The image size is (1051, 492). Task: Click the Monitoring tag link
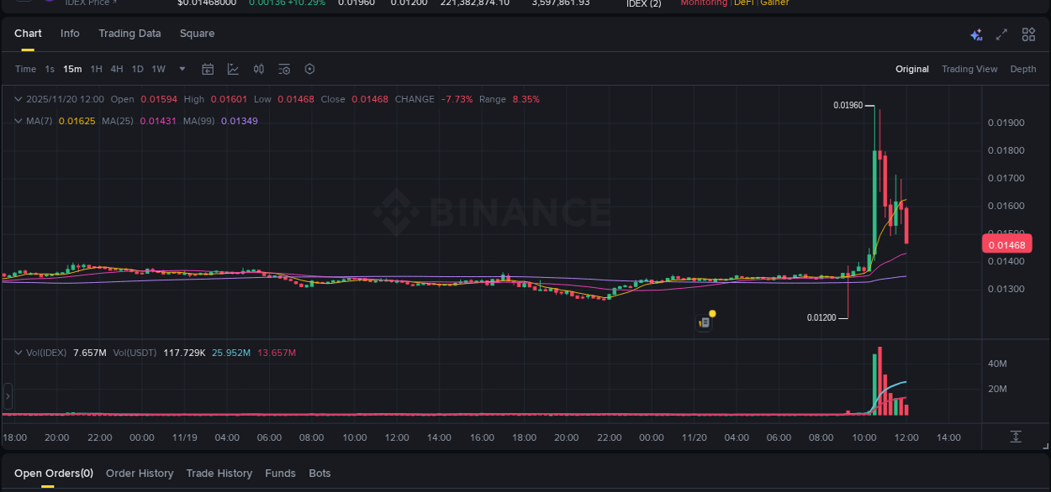(x=704, y=3)
